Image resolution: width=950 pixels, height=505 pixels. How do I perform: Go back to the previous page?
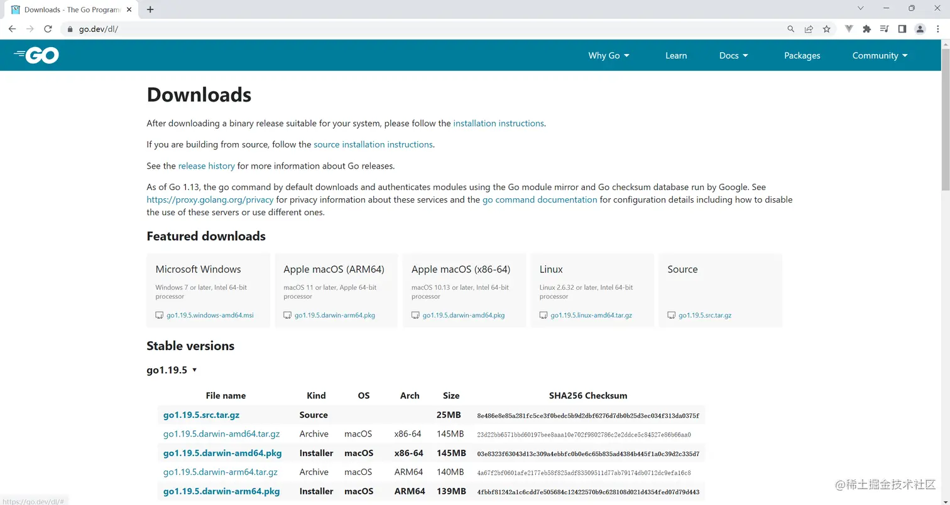tap(12, 29)
